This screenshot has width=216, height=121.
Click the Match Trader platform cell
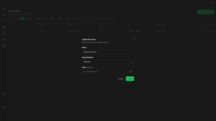point(74,31)
